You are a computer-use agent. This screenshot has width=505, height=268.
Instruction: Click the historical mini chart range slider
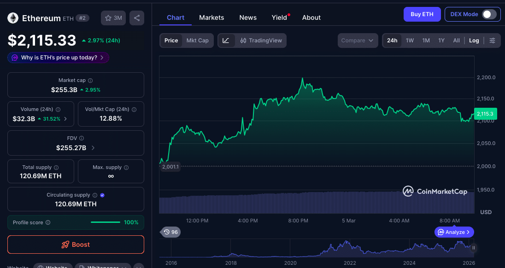pyautogui.click(x=316, y=248)
